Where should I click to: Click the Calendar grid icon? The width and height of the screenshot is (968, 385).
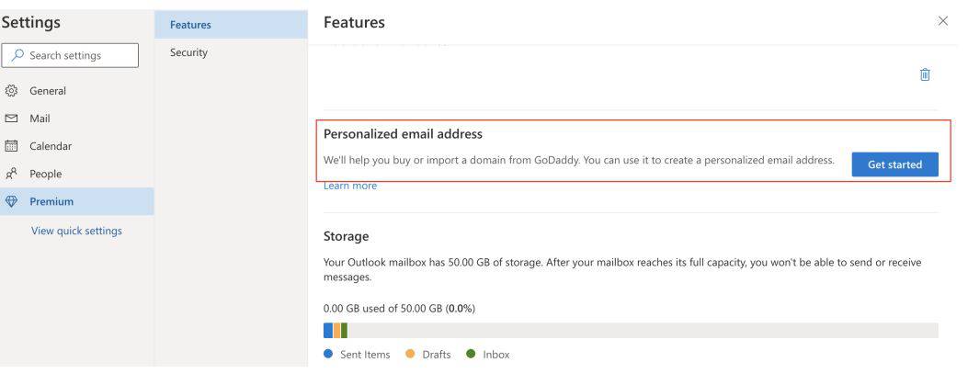click(x=11, y=146)
